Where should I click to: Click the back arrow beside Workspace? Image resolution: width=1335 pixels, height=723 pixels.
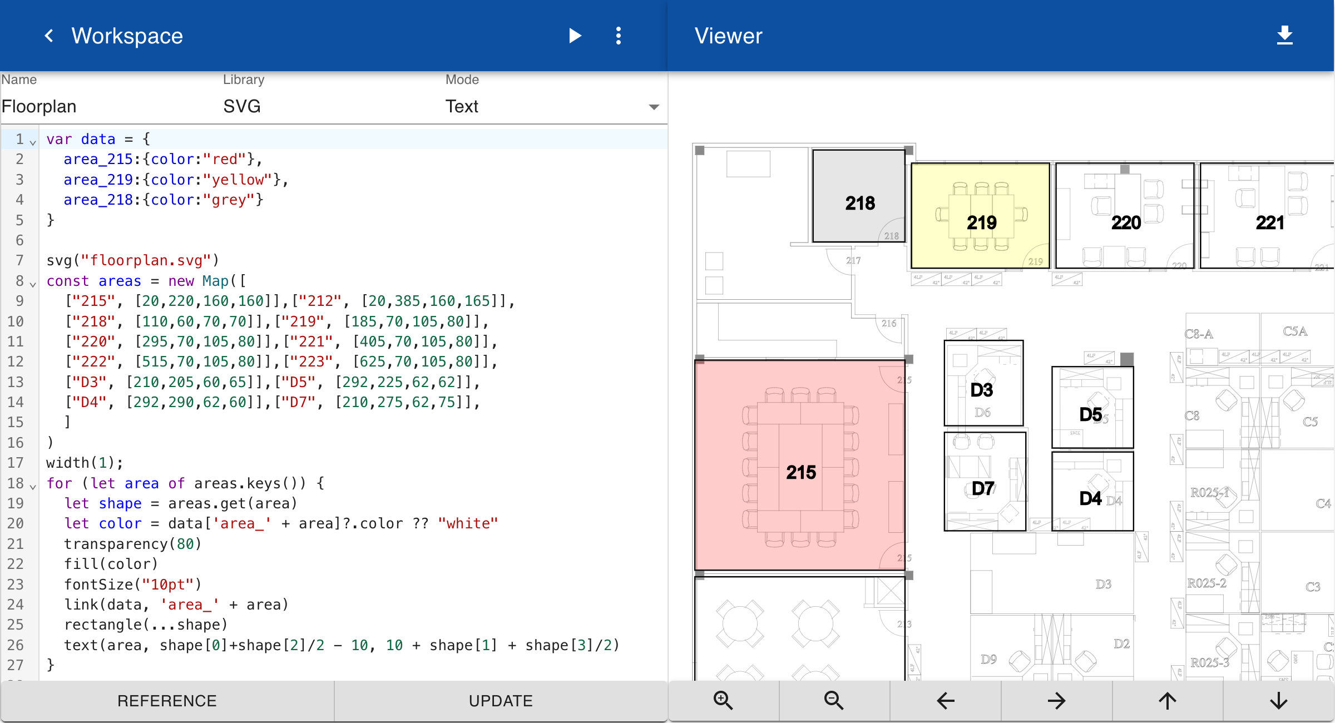coord(49,36)
